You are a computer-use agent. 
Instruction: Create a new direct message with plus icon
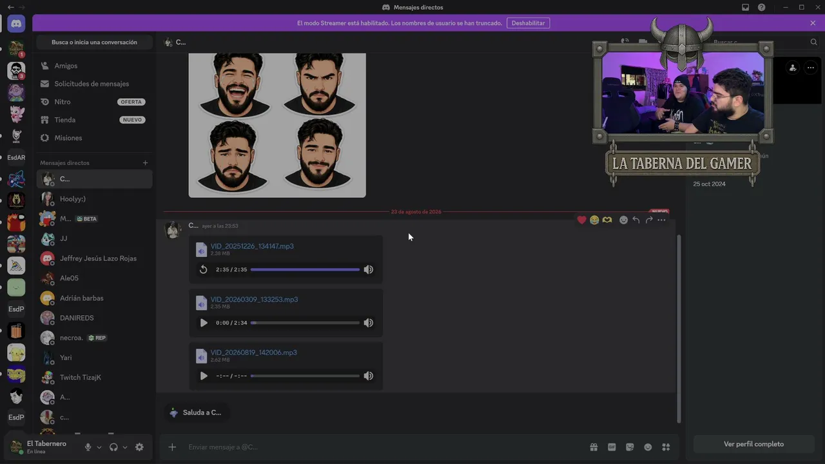coord(145,163)
